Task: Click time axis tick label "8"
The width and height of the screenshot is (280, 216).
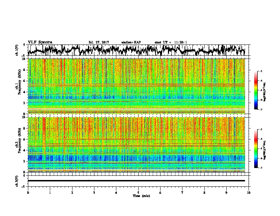Action: (204, 193)
